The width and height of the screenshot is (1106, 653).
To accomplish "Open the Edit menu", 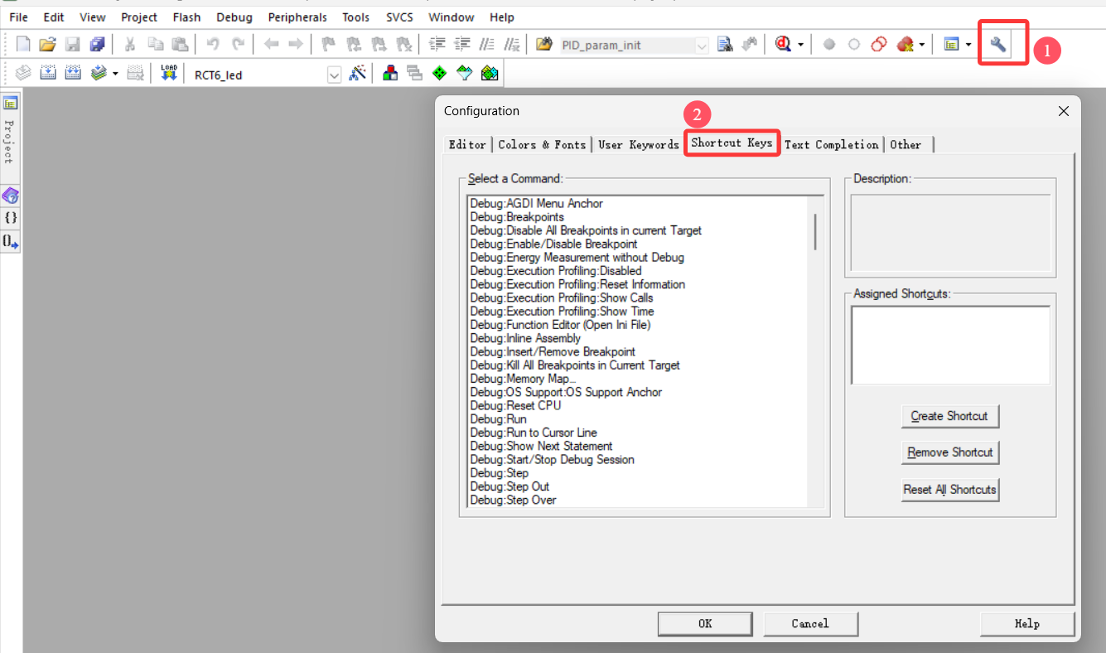I will tap(54, 17).
